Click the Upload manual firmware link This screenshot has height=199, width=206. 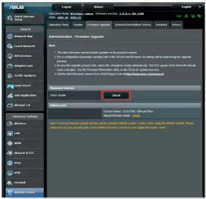coord(136,116)
